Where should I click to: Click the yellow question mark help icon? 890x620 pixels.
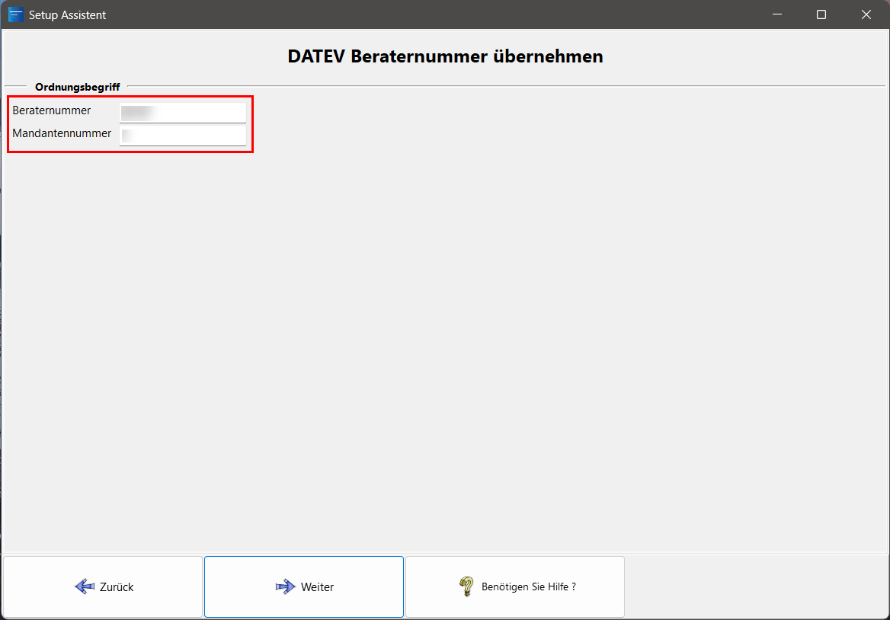tap(466, 586)
